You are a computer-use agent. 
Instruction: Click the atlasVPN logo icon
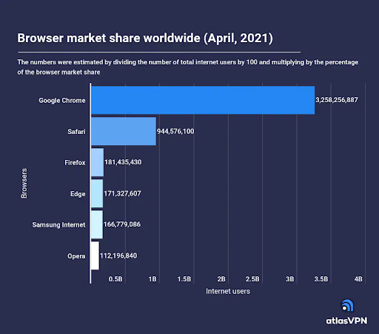click(x=347, y=306)
